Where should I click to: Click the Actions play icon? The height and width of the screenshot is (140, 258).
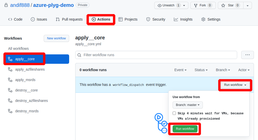(x=94, y=19)
